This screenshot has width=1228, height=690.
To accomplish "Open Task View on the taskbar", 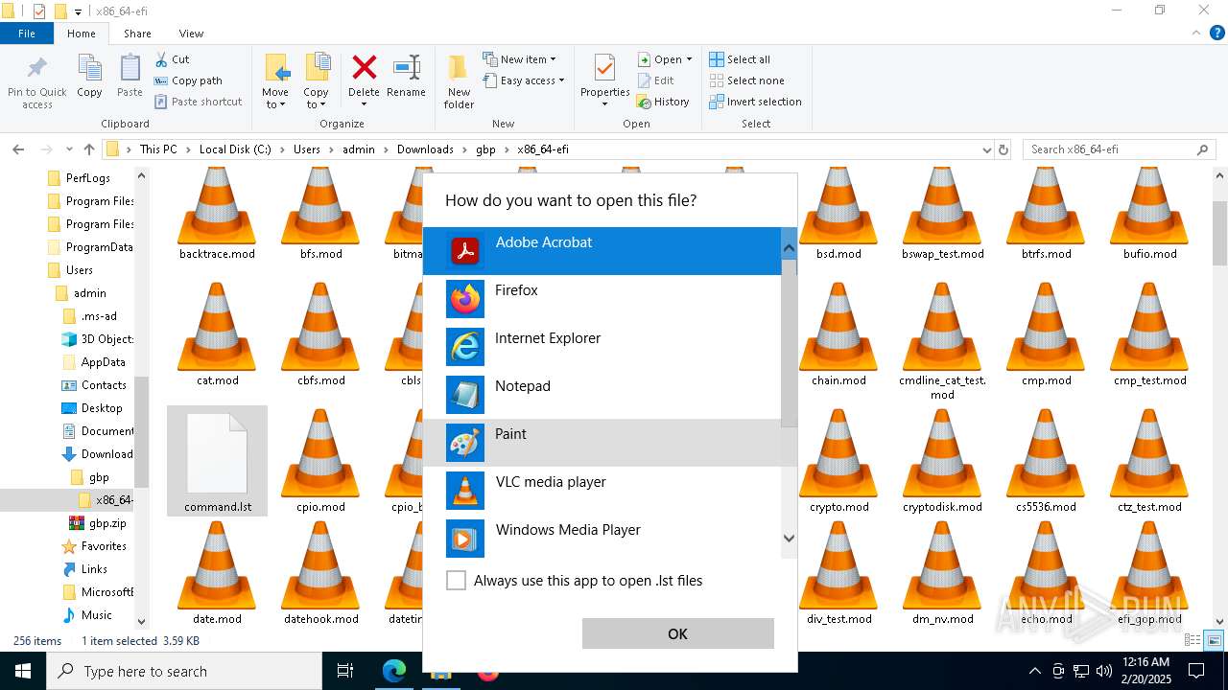I will point(345,671).
